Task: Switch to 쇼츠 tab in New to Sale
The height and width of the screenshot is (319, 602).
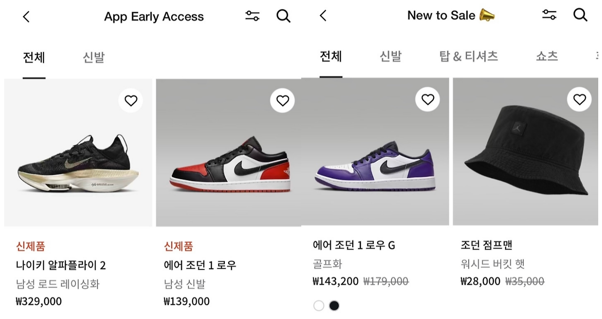Action: 547,57
